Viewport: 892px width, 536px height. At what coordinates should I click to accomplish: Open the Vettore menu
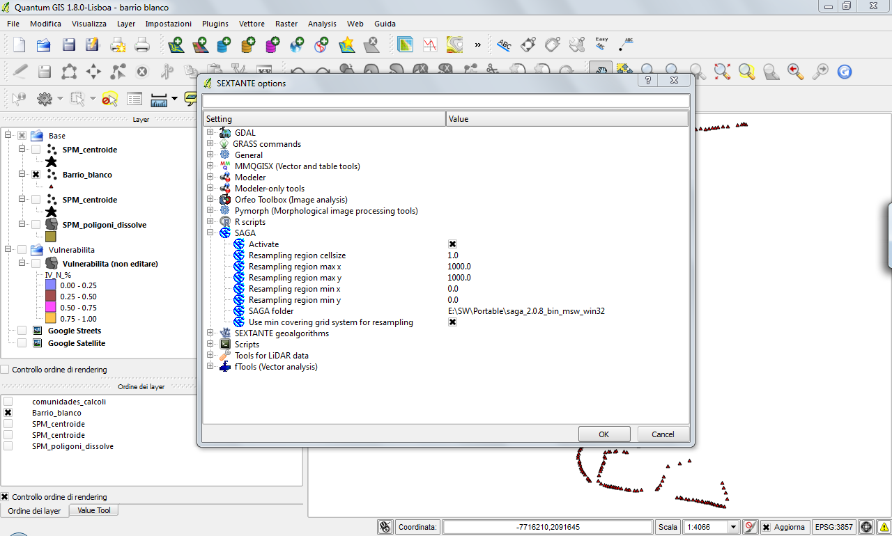[252, 24]
